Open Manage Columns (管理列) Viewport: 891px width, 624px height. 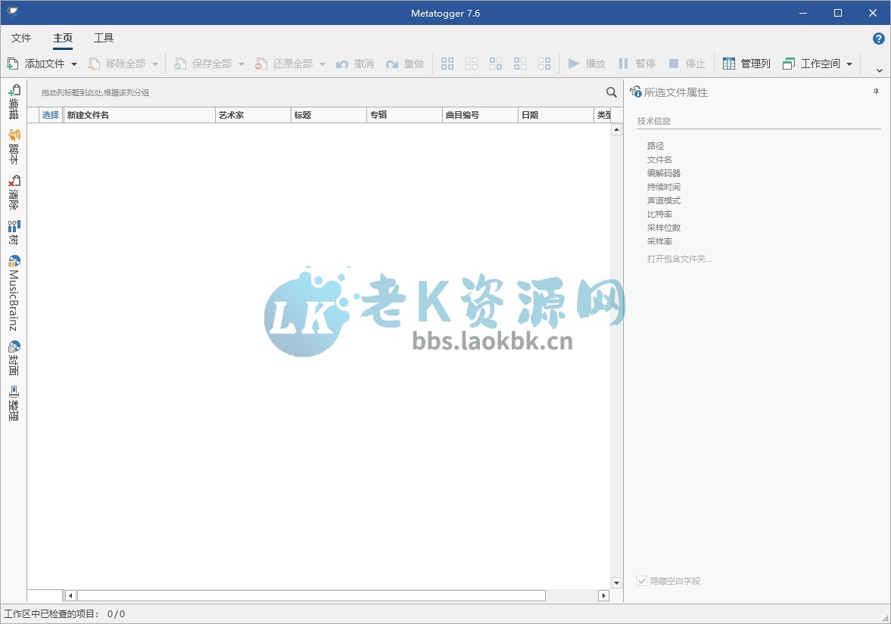[x=746, y=64]
